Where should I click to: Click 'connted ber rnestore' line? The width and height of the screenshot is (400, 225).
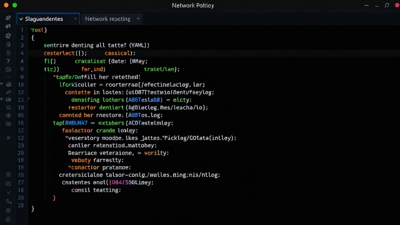111,115
